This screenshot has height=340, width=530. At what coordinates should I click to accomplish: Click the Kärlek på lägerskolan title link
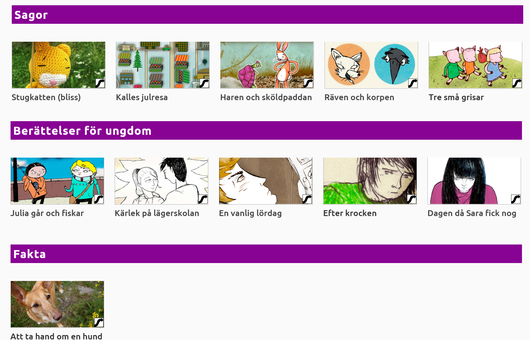[157, 213]
